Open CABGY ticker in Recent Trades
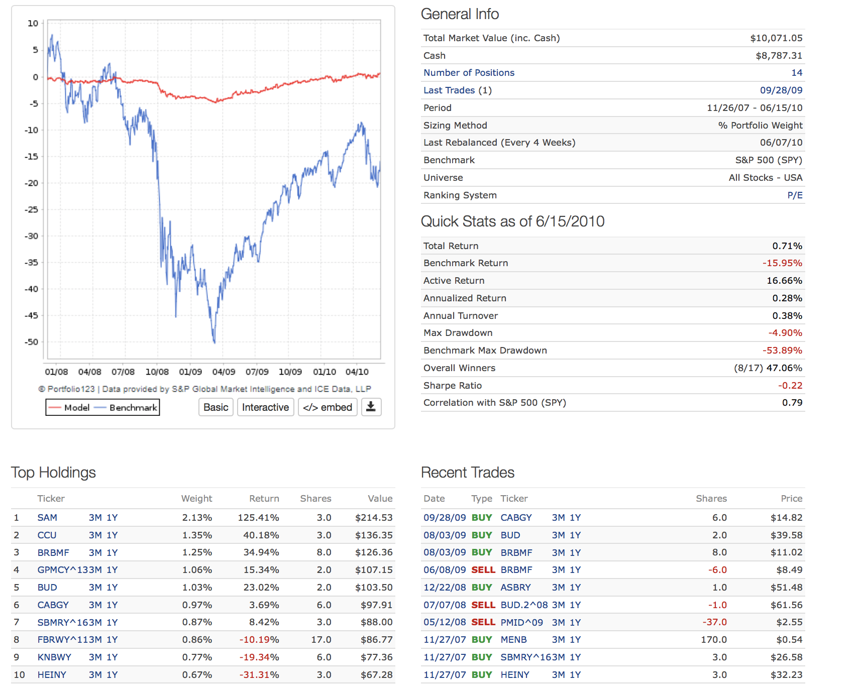This screenshot has width=859, height=691. tap(516, 518)
